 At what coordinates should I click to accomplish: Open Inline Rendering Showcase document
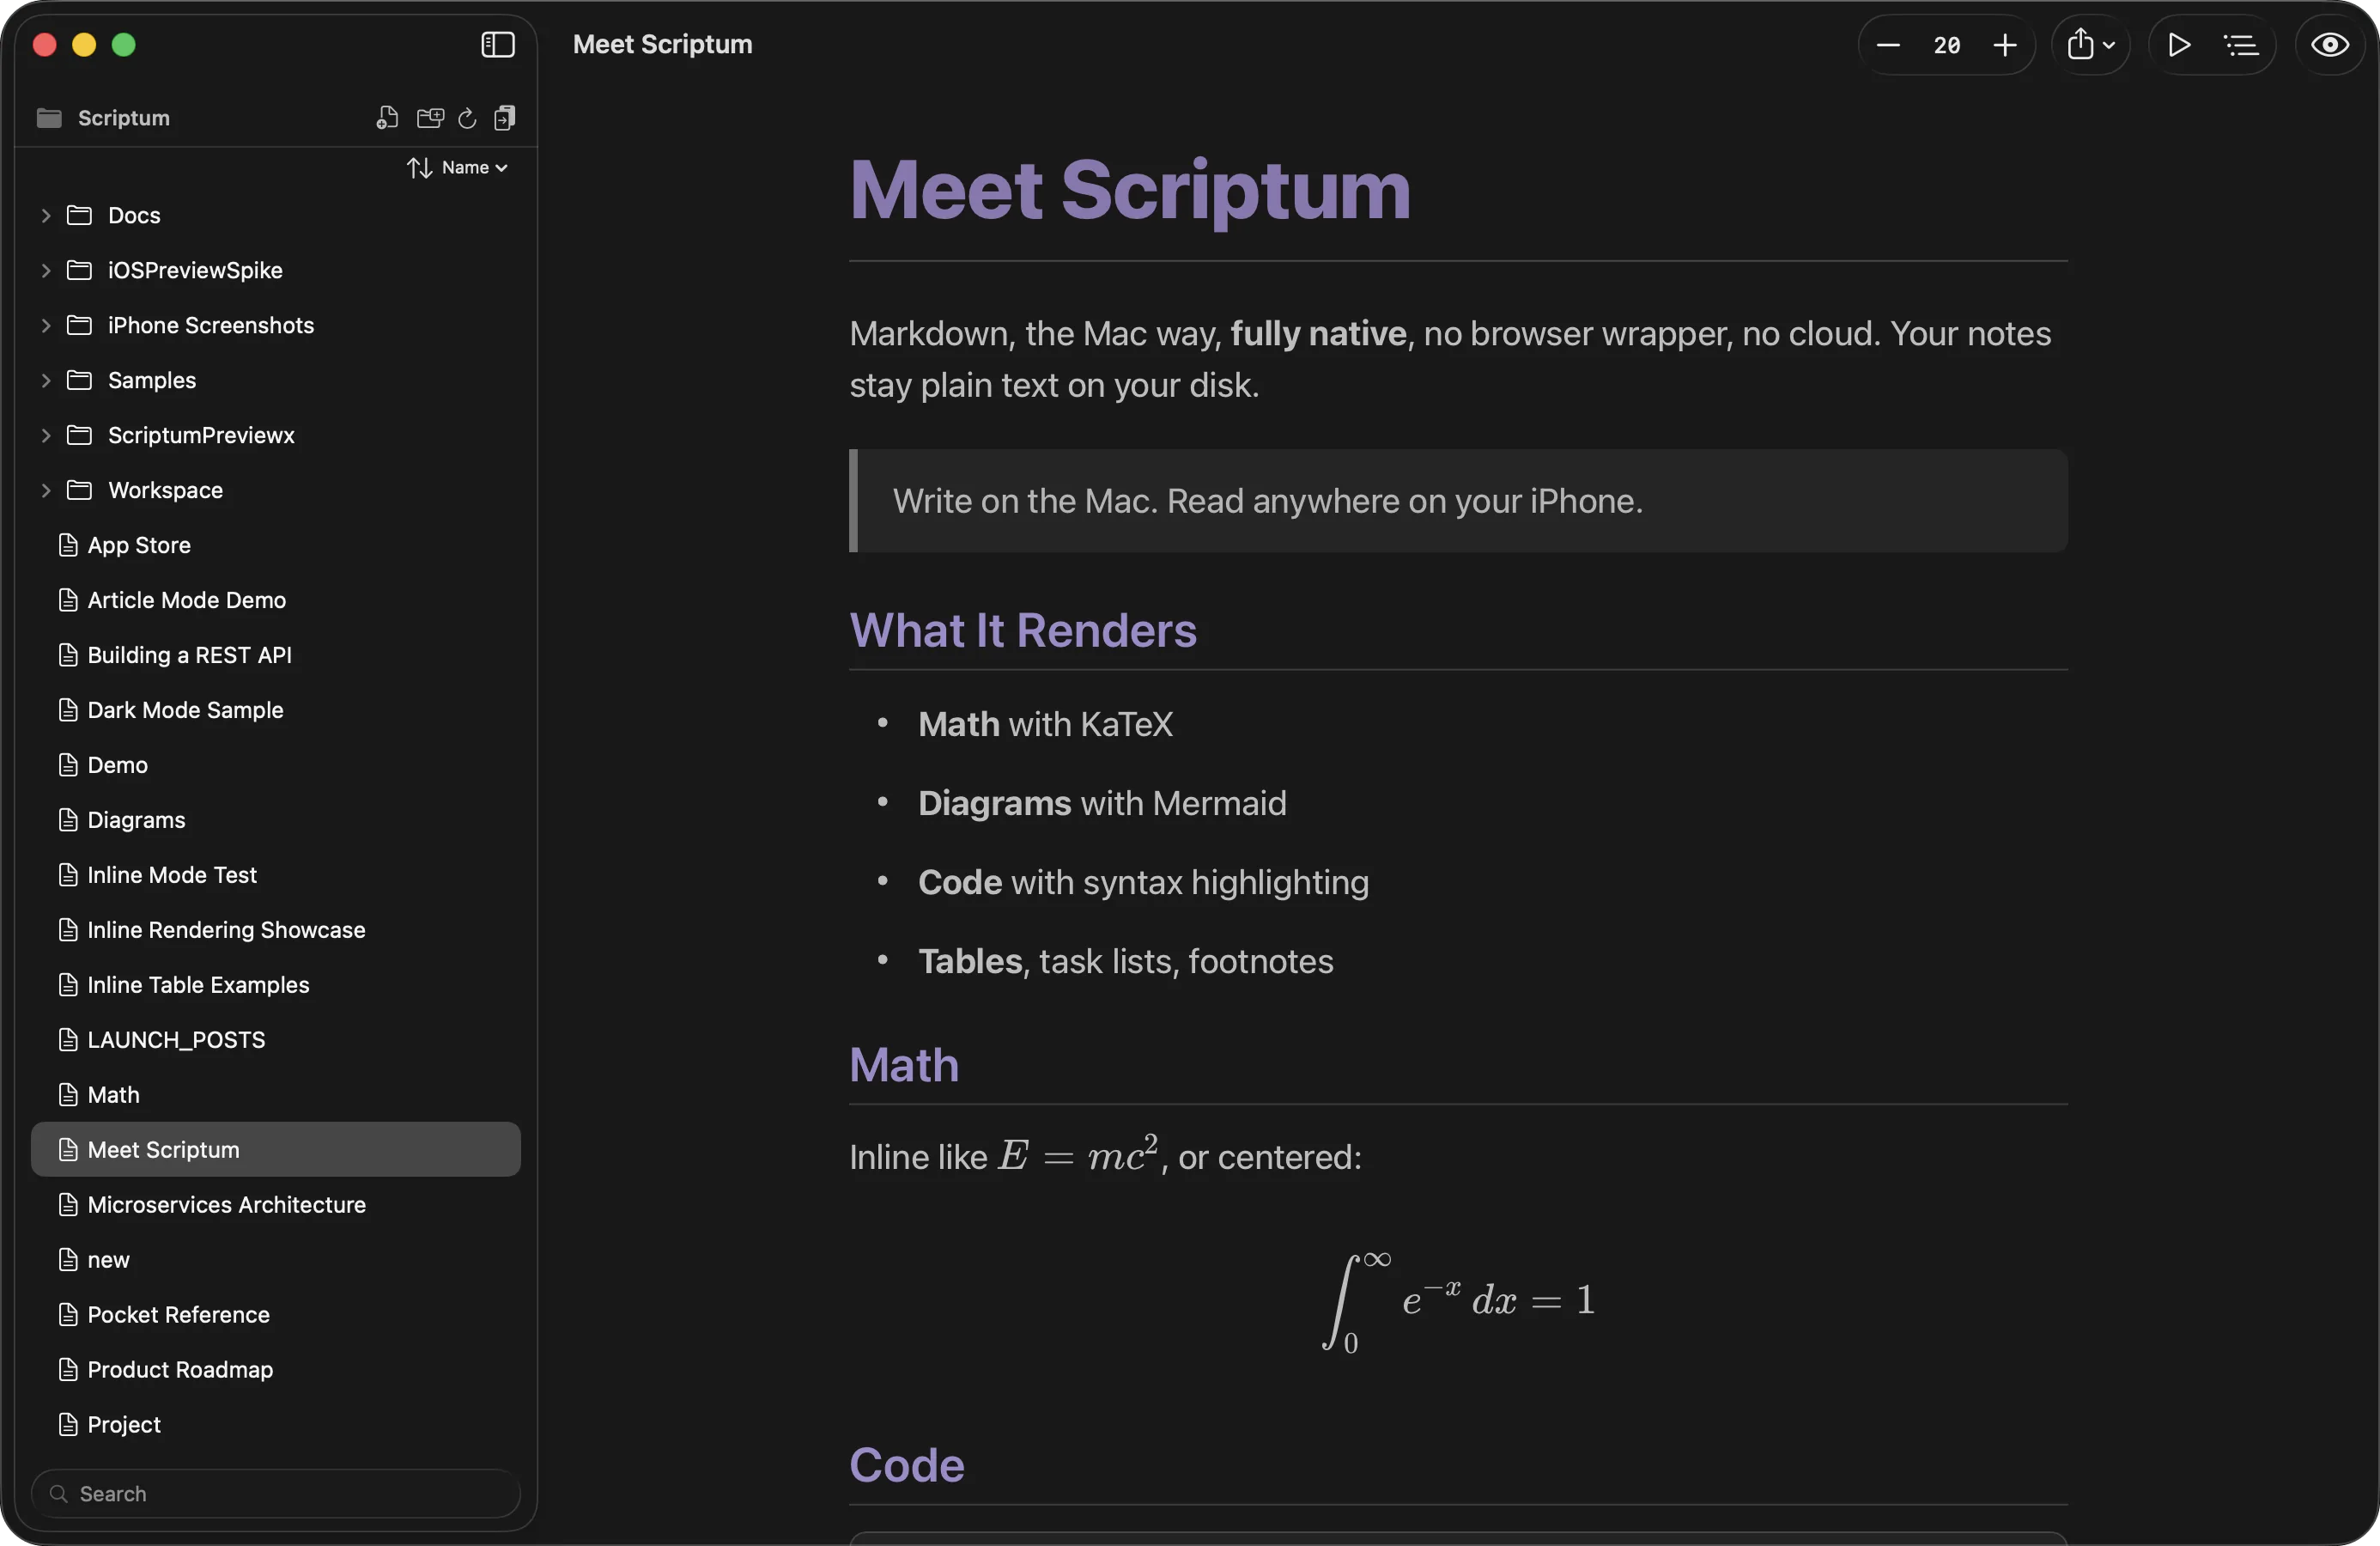point(275,930)
